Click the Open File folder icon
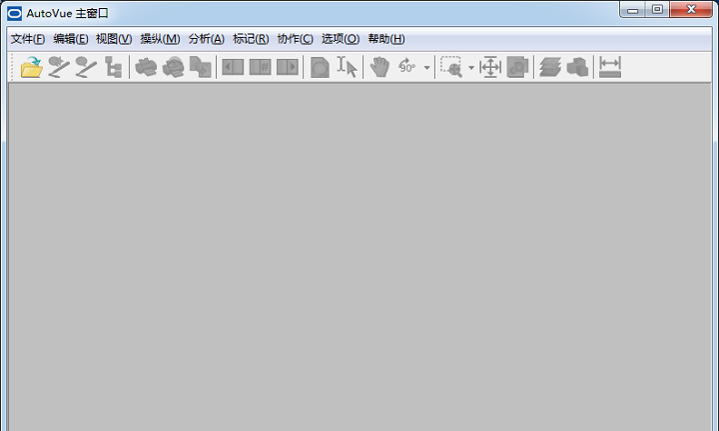719x431 pixels. (x=32, y=67)
